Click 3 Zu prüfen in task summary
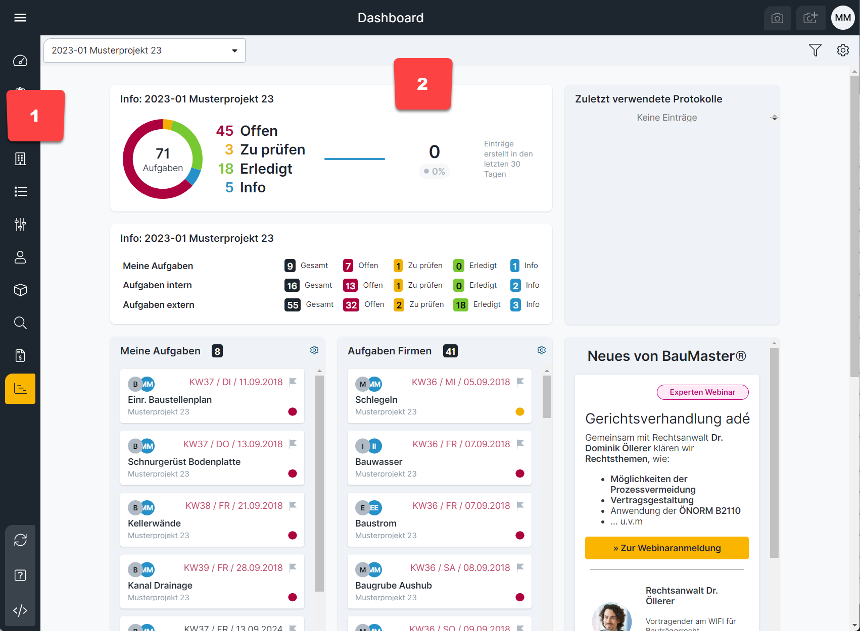 pyautogui.click(x=265, y=149)
